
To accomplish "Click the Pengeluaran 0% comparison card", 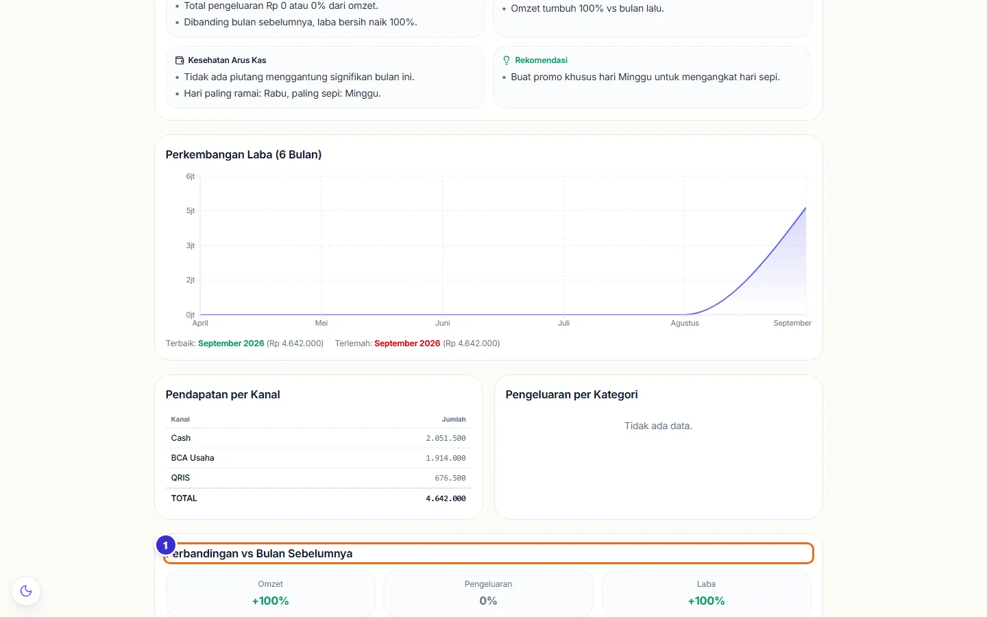I will point(489,594).
